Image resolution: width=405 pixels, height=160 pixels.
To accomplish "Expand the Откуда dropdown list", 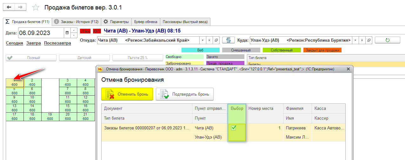I will tap(202, 40).
